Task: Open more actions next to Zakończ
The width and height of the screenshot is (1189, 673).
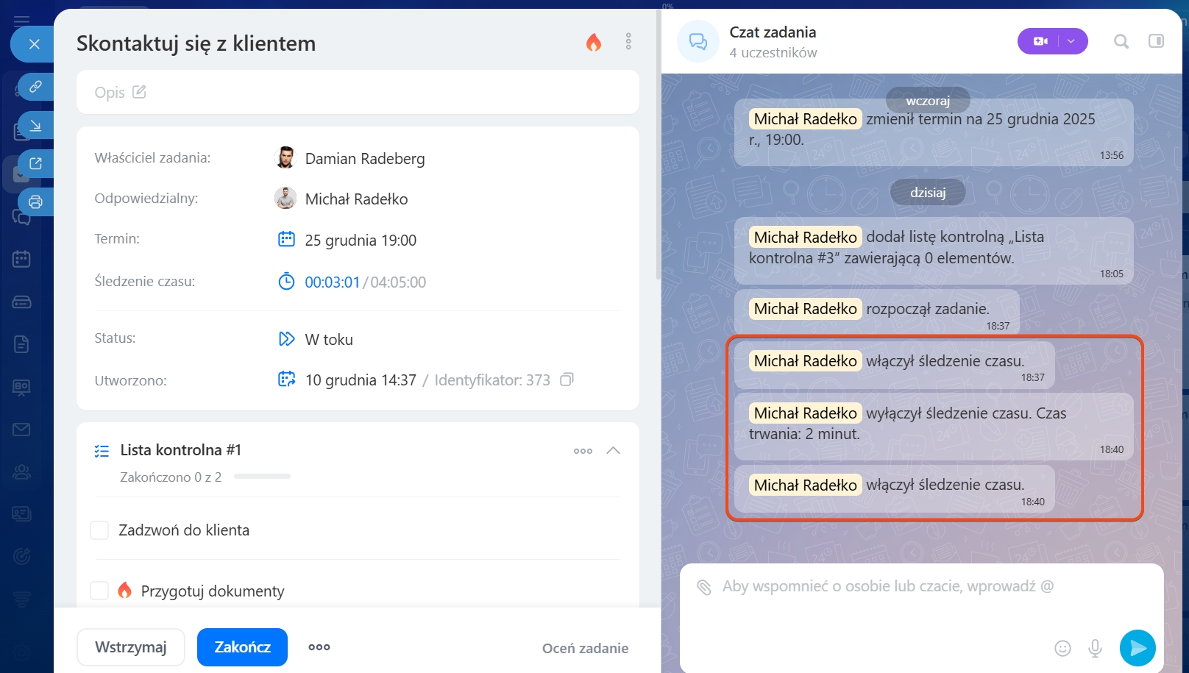Action: click(x=319, y=647)
